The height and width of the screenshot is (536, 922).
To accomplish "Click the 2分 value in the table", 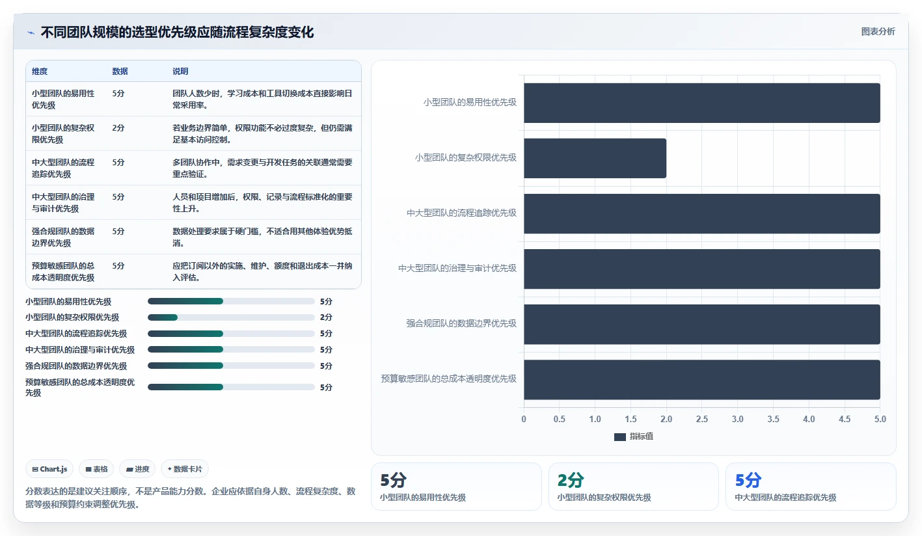I will click(118, 128).
